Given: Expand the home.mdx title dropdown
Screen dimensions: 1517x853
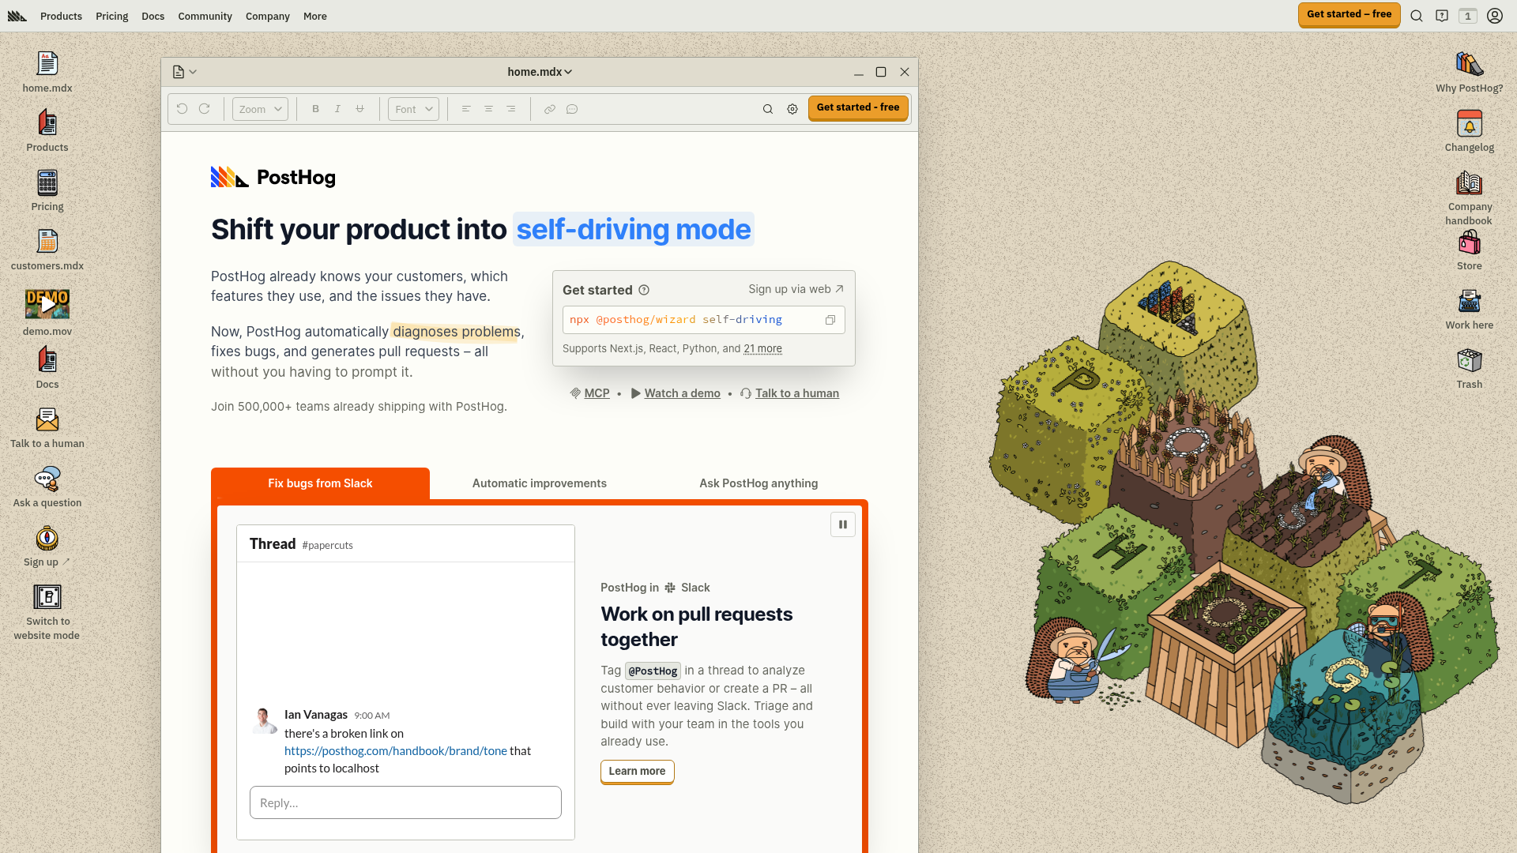Looking at the screenshot, I should coord(540,72).
